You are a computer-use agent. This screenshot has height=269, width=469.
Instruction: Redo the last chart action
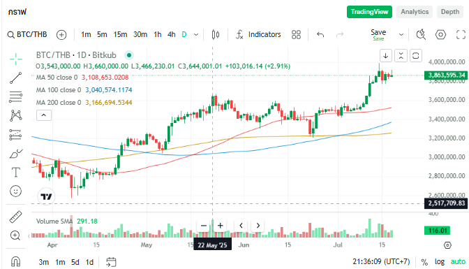(x=340, y=35)
